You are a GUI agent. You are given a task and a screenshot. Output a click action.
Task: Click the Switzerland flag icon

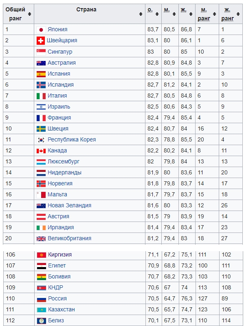click(x=41, y=41)
